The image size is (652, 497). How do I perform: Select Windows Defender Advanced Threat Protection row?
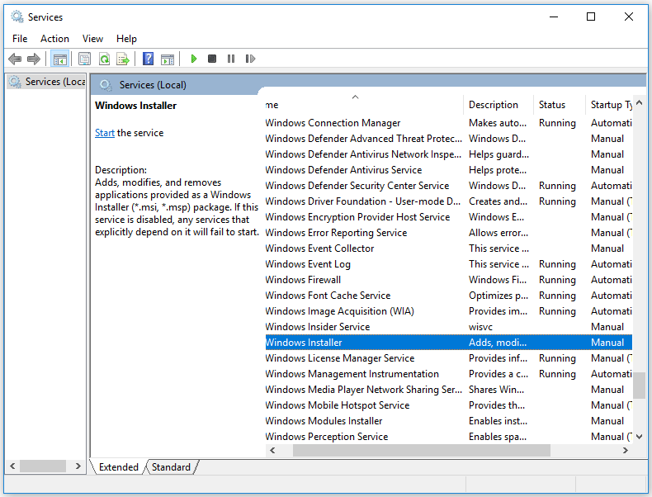click(x=449, y=139)
